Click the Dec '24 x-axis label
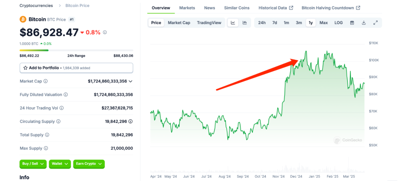Viewport: 399px width, 181px height. (x=296, y=176)
